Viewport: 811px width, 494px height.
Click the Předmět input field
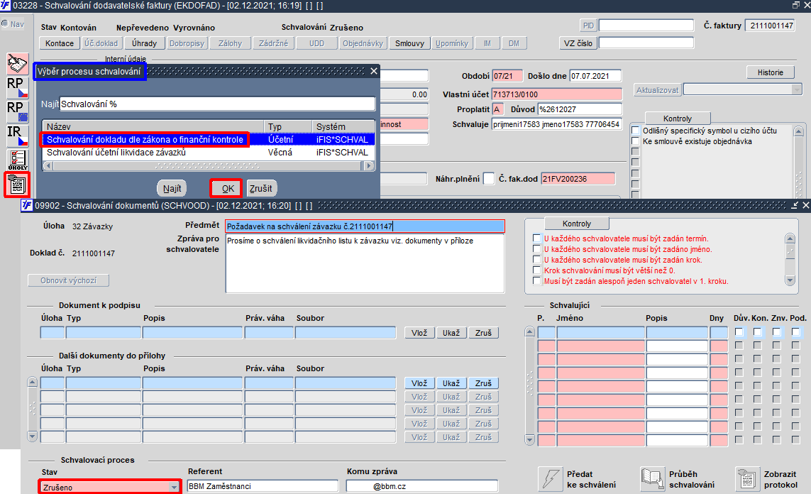pyautogui.click(x=365, y=226)
